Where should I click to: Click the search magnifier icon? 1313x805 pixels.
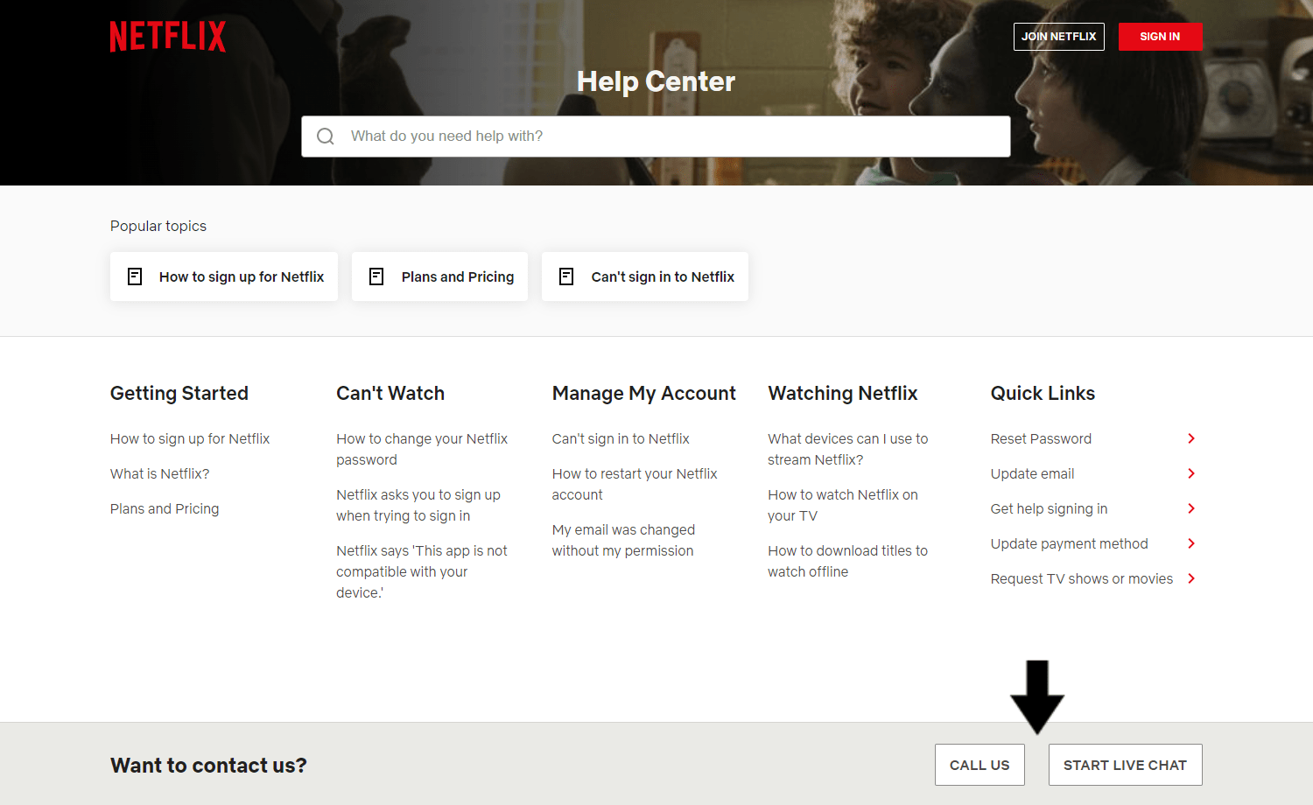326,136
